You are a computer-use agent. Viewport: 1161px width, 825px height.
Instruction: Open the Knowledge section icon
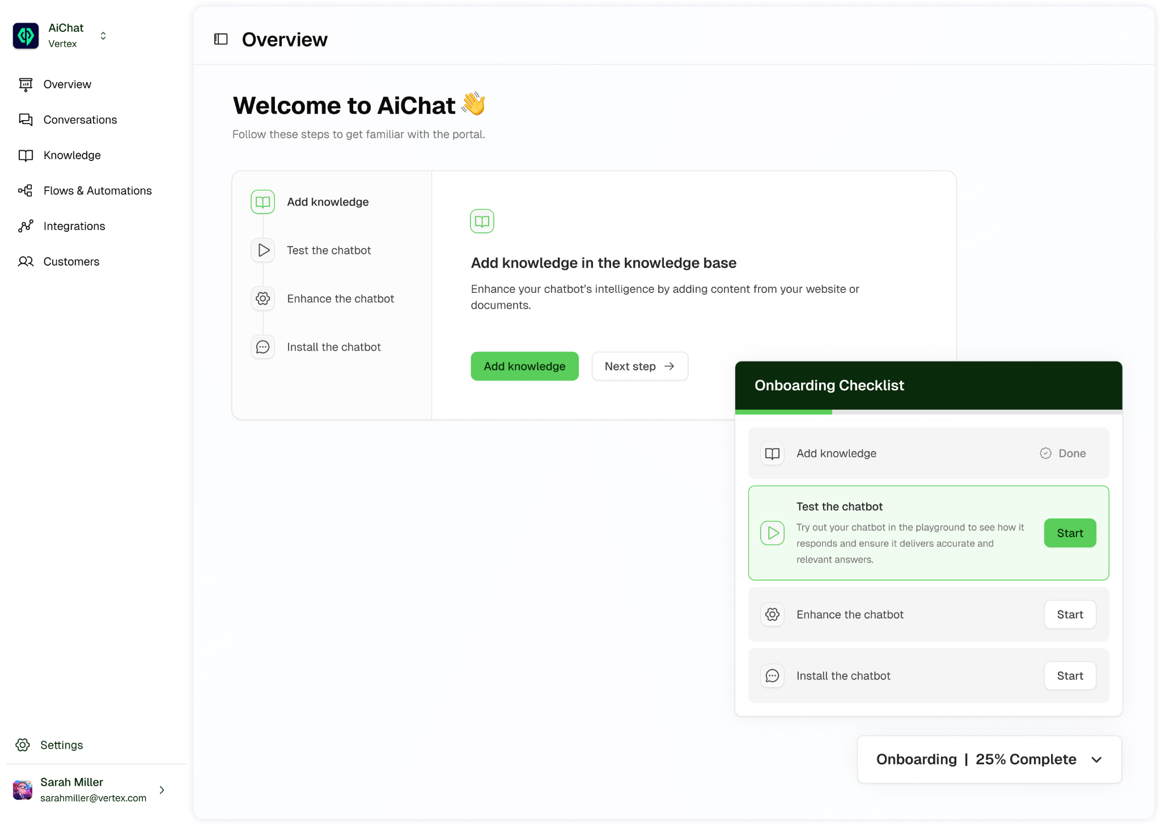click(x=26, y=155)
